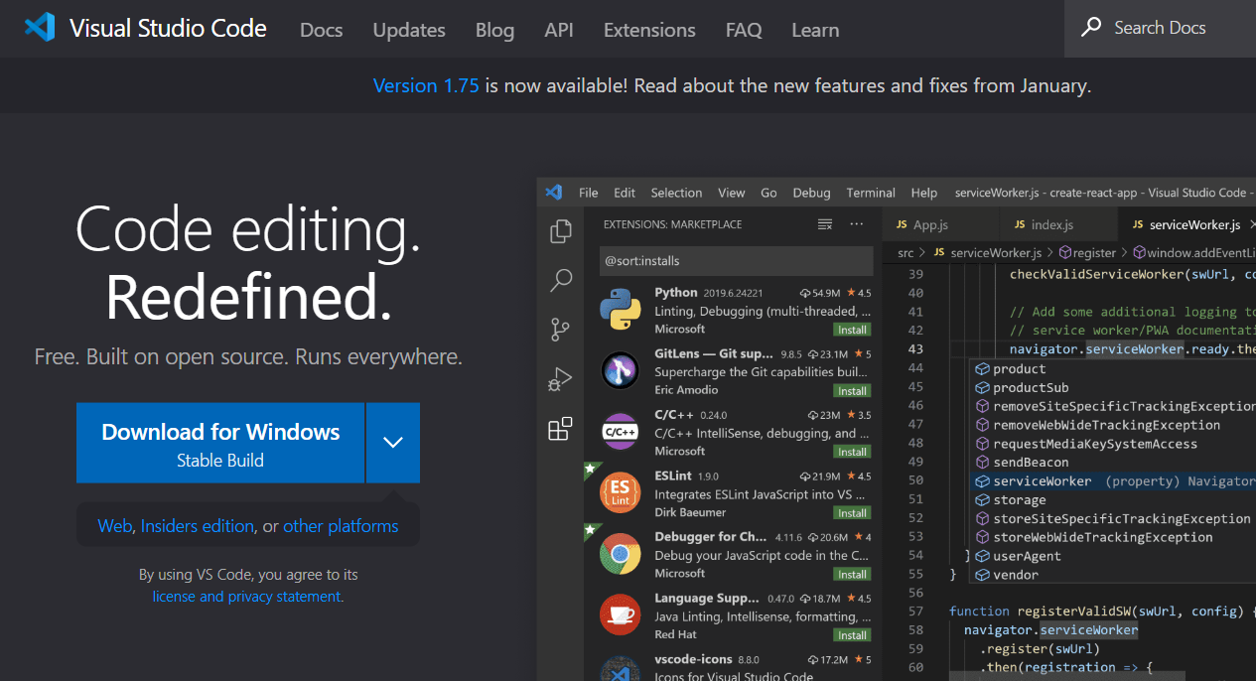This screenshot has height=681, width=1256.
Task: Open the View menu
Action: 731,193
